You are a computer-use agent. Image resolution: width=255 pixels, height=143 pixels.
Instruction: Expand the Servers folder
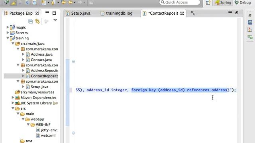pyautogui.click(x=8, y=33)
